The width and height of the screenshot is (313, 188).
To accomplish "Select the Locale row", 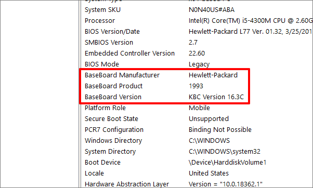I will 197,173.
